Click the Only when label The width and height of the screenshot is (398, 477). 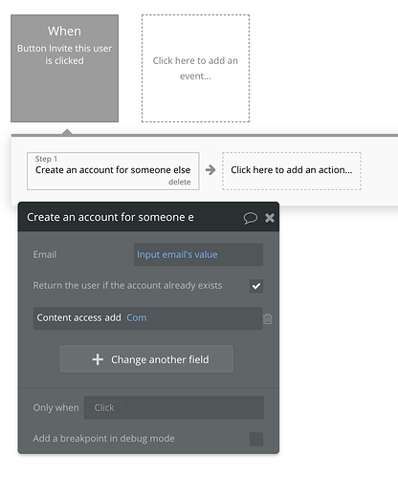pos(55,407)
